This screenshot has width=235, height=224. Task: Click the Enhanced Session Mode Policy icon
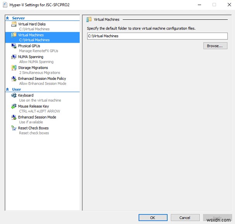point(14,79)
